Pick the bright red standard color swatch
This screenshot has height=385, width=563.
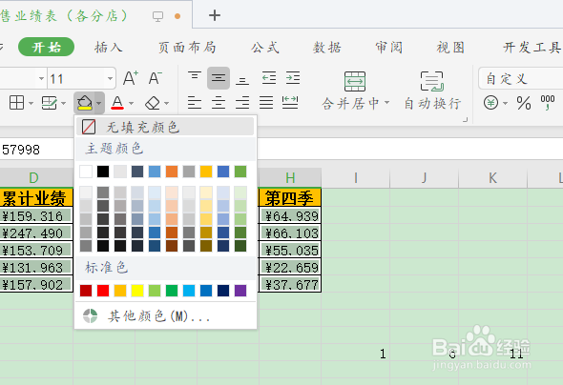pyautogui.click(x=103, y=291)
